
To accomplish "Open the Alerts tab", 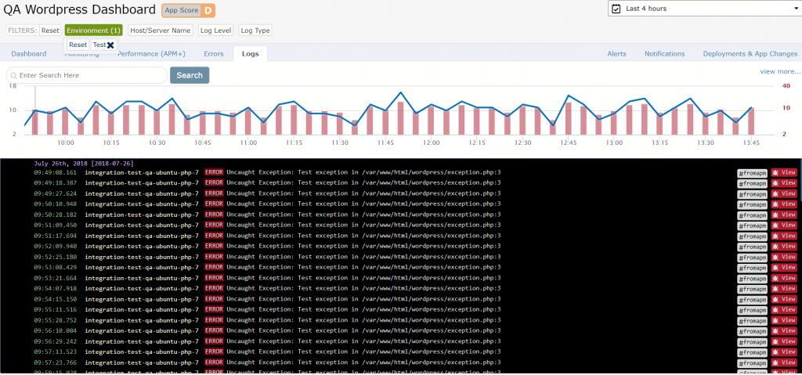I will 616,54.
